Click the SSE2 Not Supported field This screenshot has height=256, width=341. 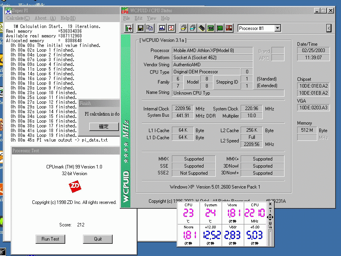click(x=194, y=173)
